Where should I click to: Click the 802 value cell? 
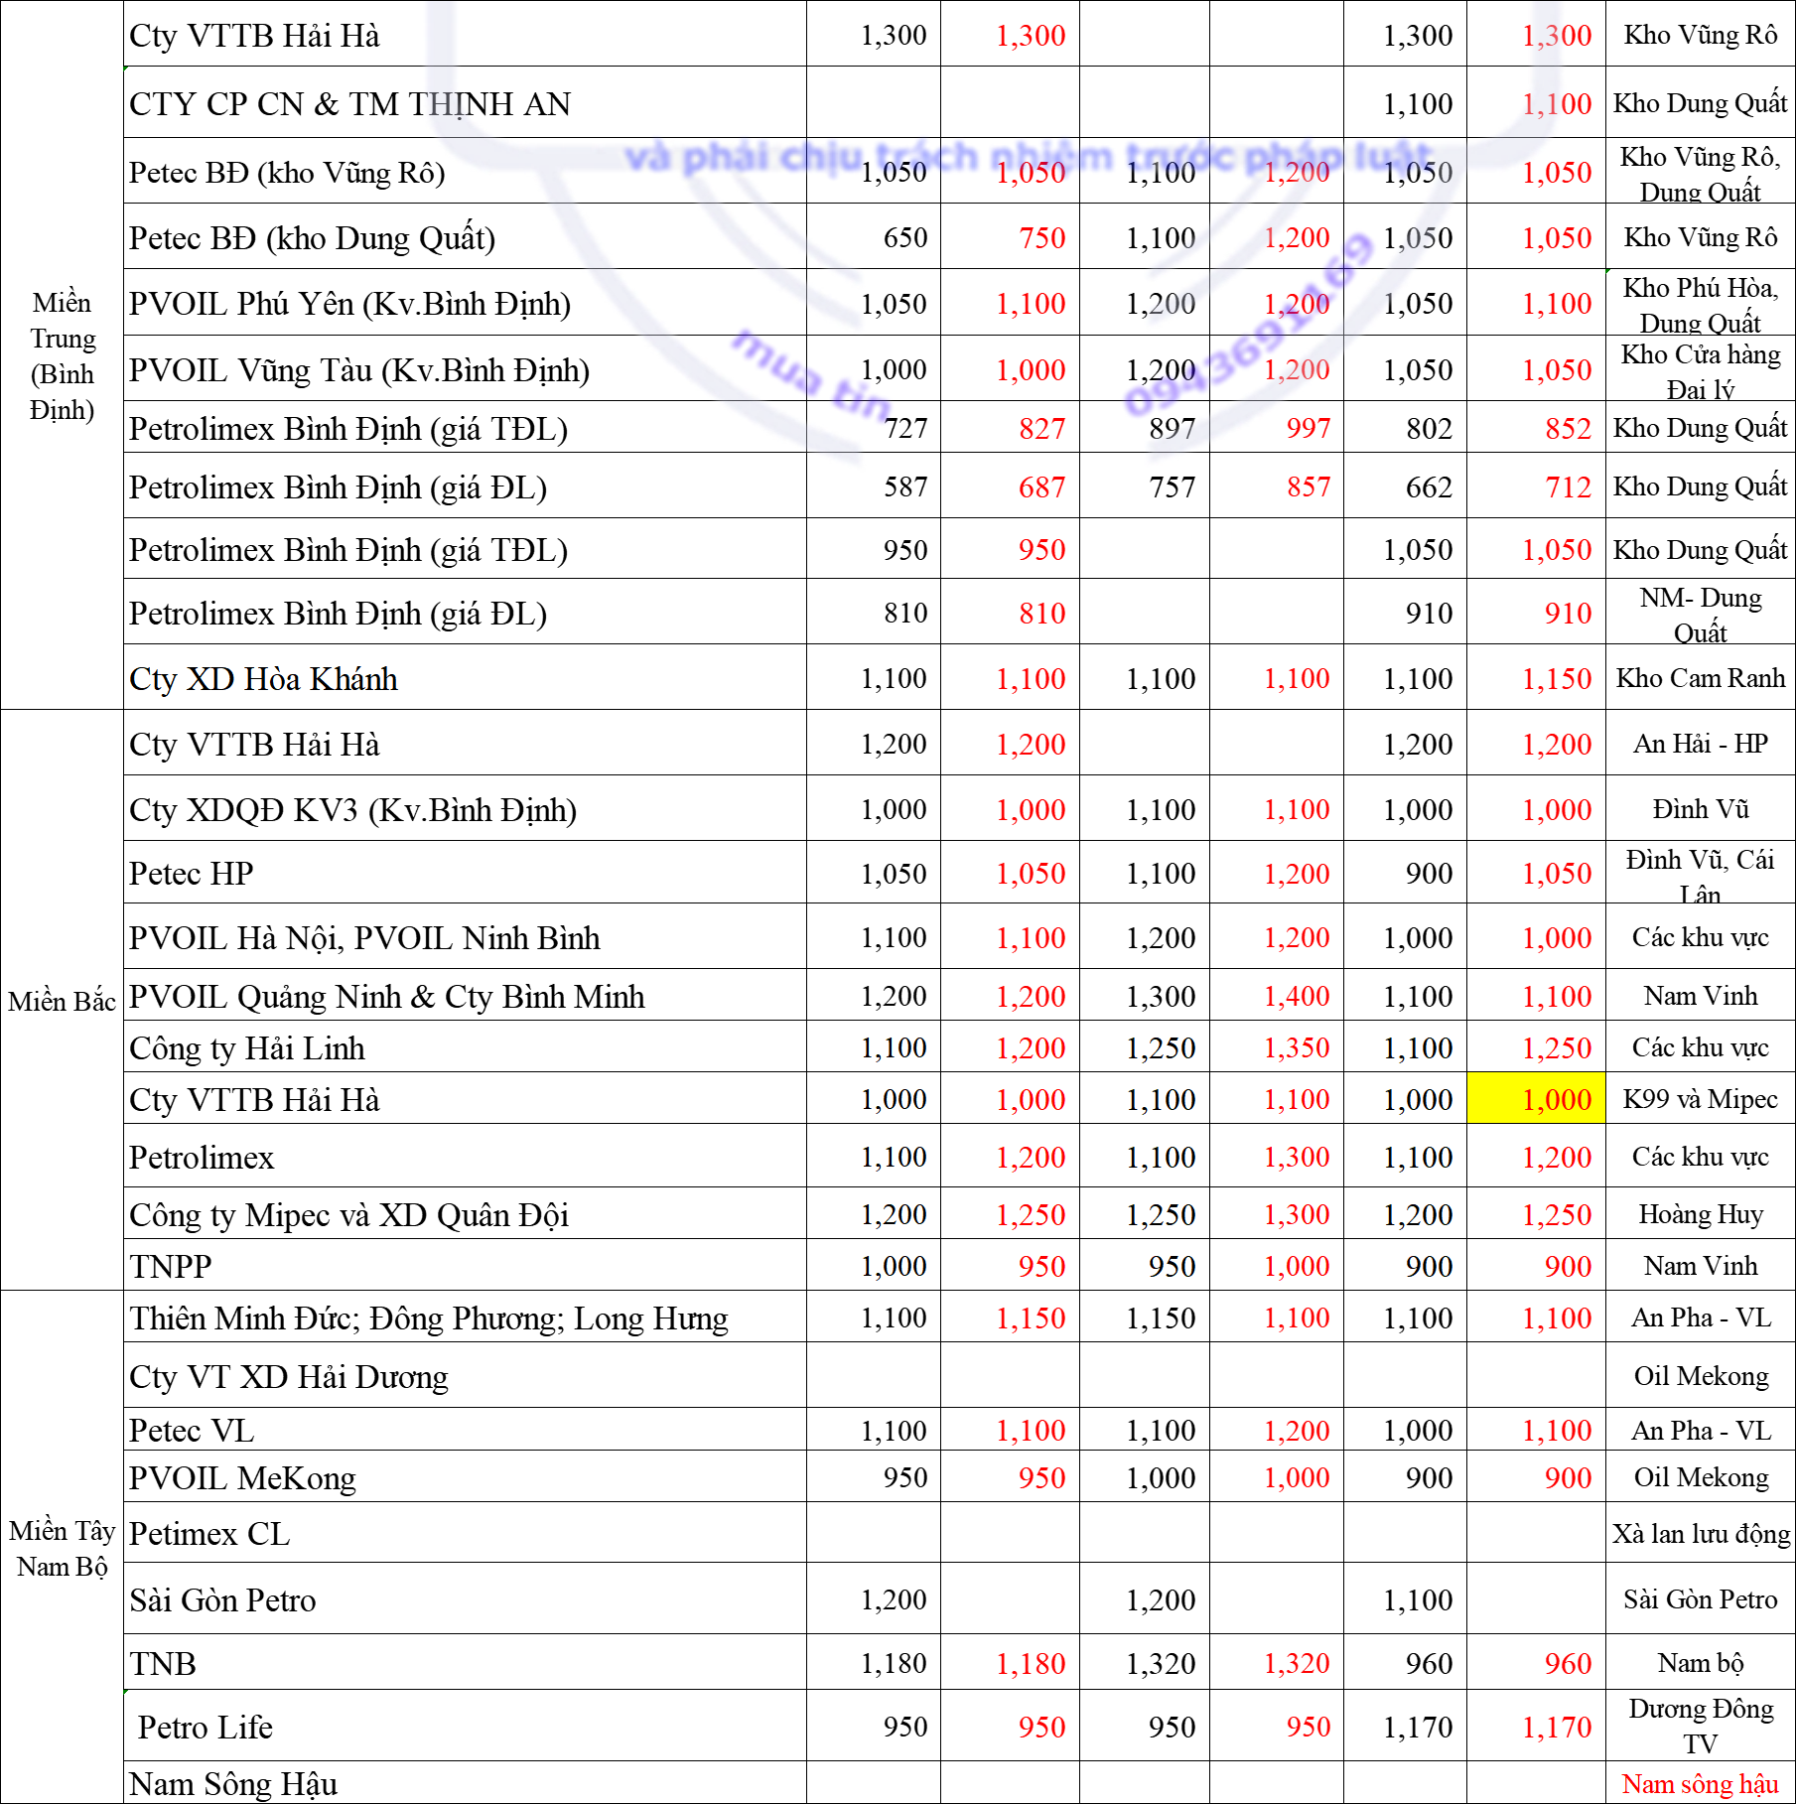pyautogui.click(x=1405, y=428)
